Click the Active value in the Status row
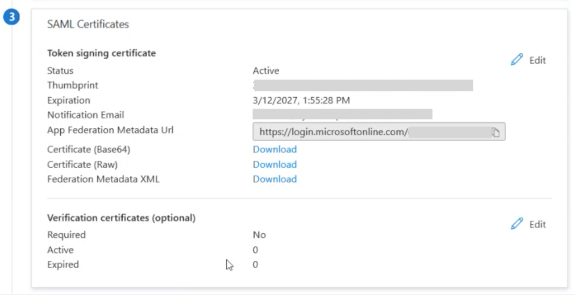This screenshot has width=575, height=295. pyautogui.click(x=266, y=71)
